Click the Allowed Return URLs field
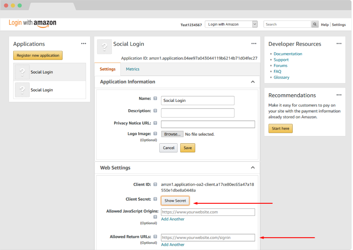353x250 pixels. [208, 238]
